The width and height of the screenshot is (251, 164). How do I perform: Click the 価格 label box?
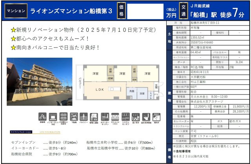(121, 11)
